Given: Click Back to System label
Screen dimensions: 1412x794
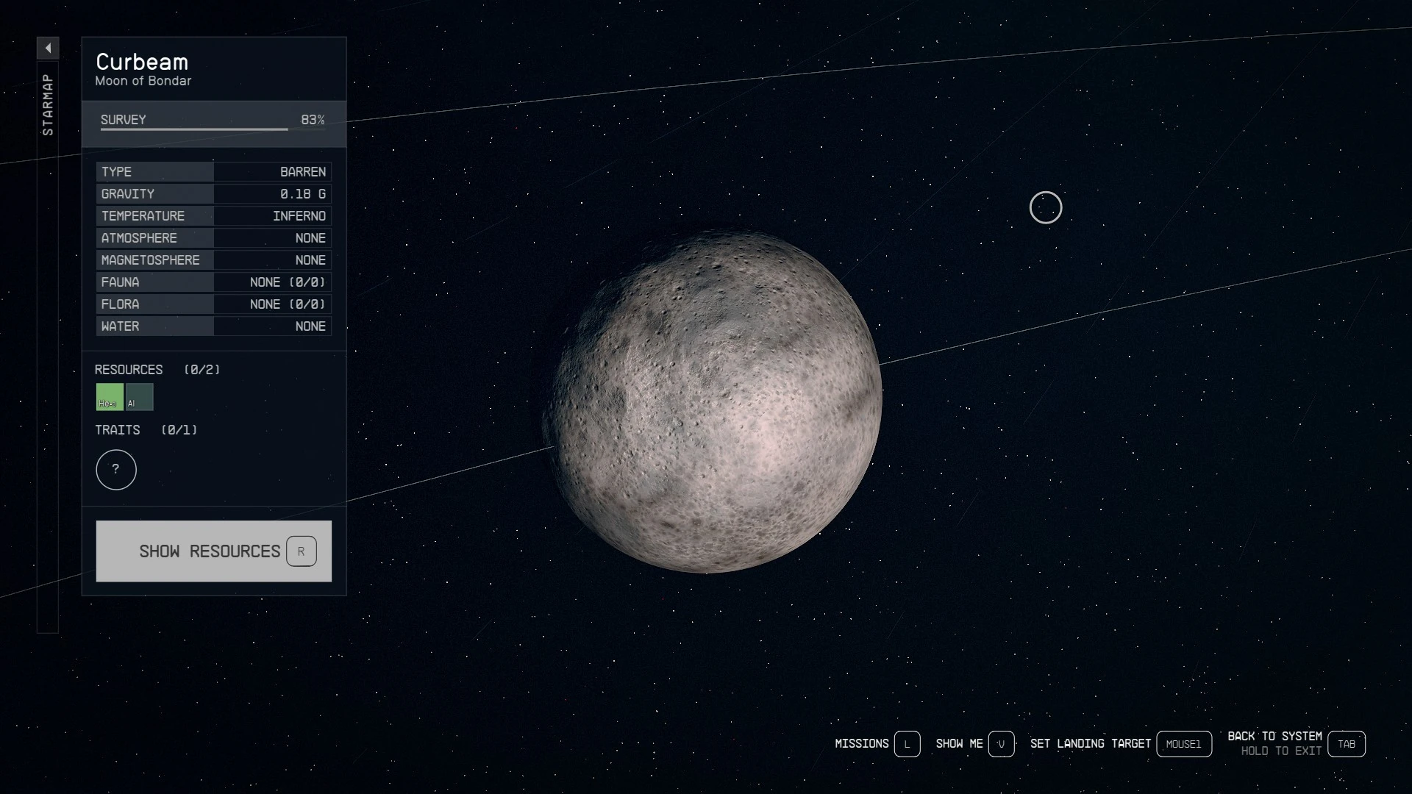Looking at the screenshot, I should click(1274, 737).
